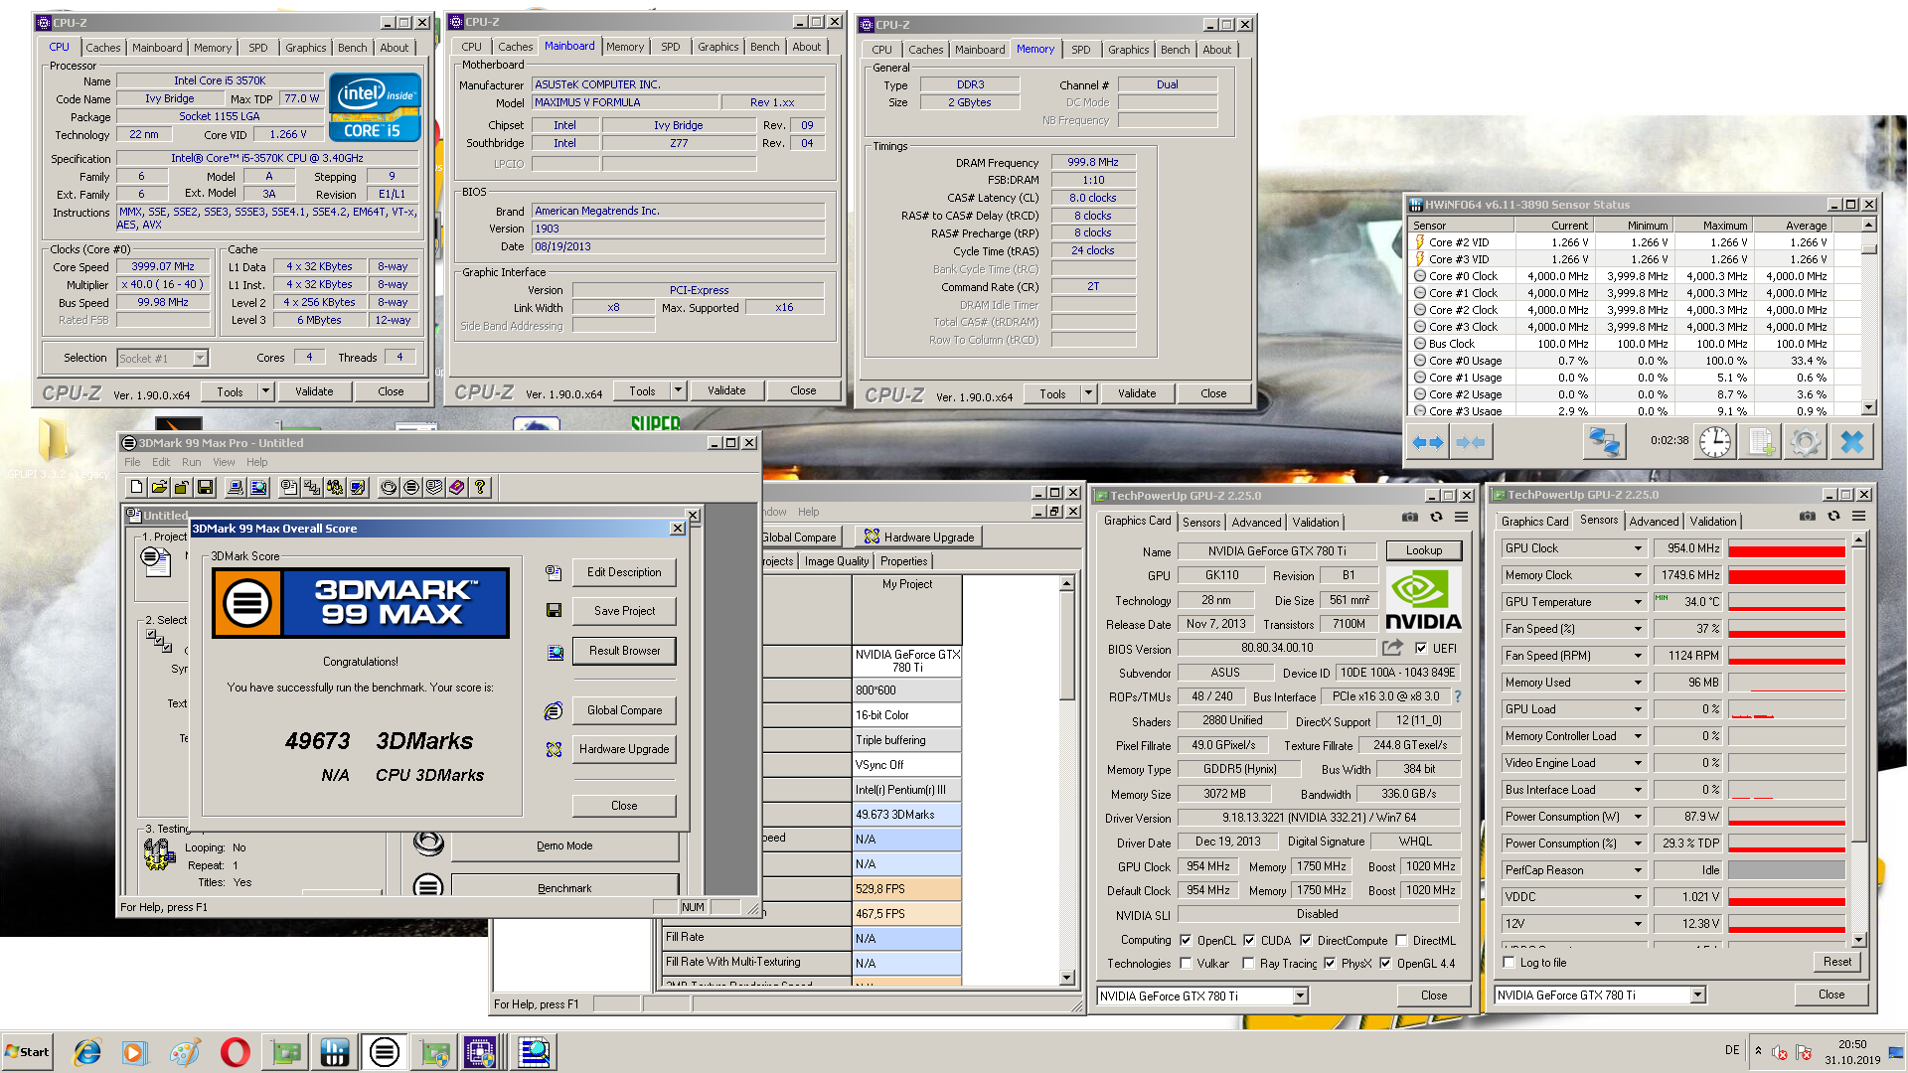The height and width of the screenshot is (1073, 1908).
Task: Click HWiNFO expand columns arrows icon
Action: pos(1428,442)
